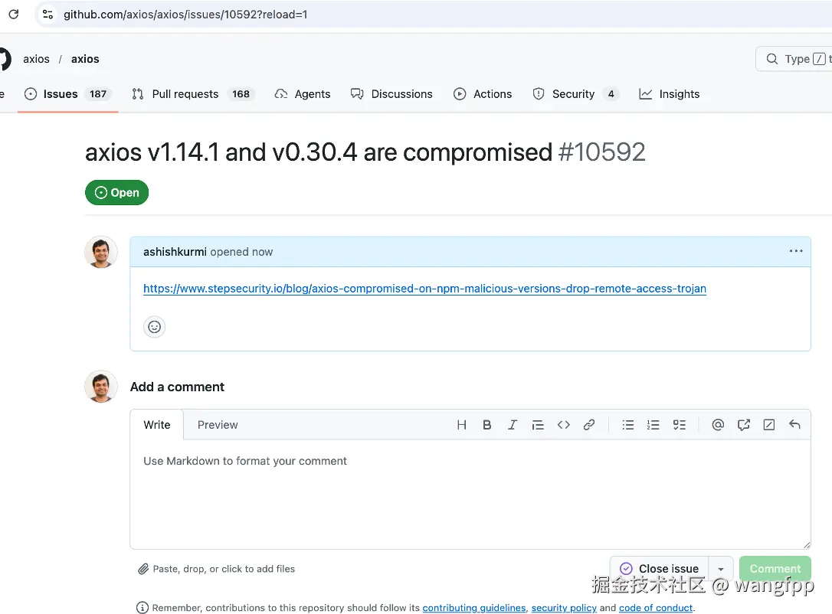Open Security tab

[x=575, y=94]
